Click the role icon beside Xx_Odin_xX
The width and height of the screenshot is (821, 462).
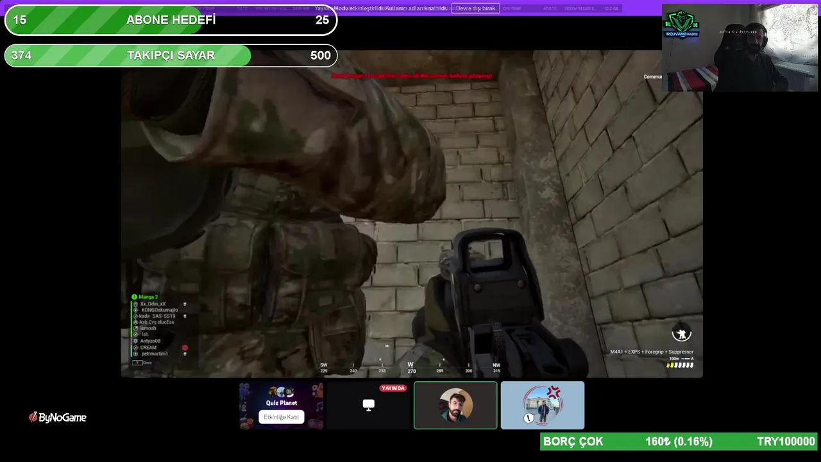coord(135,304)
